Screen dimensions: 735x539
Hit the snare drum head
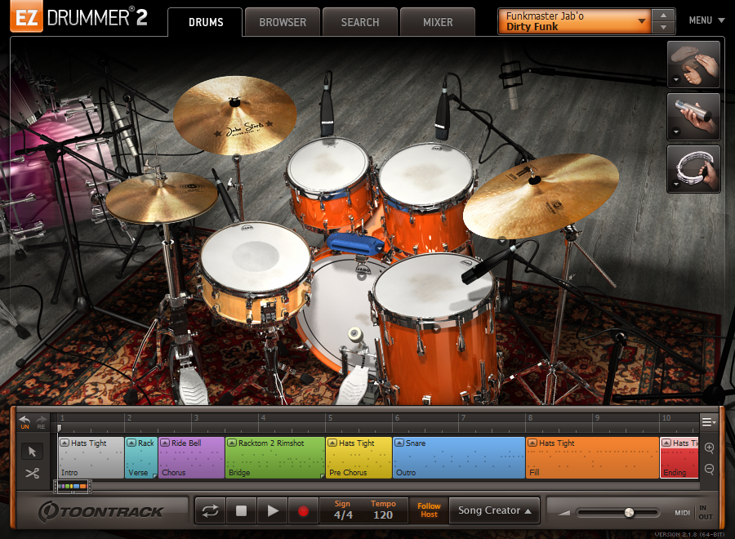256,256
